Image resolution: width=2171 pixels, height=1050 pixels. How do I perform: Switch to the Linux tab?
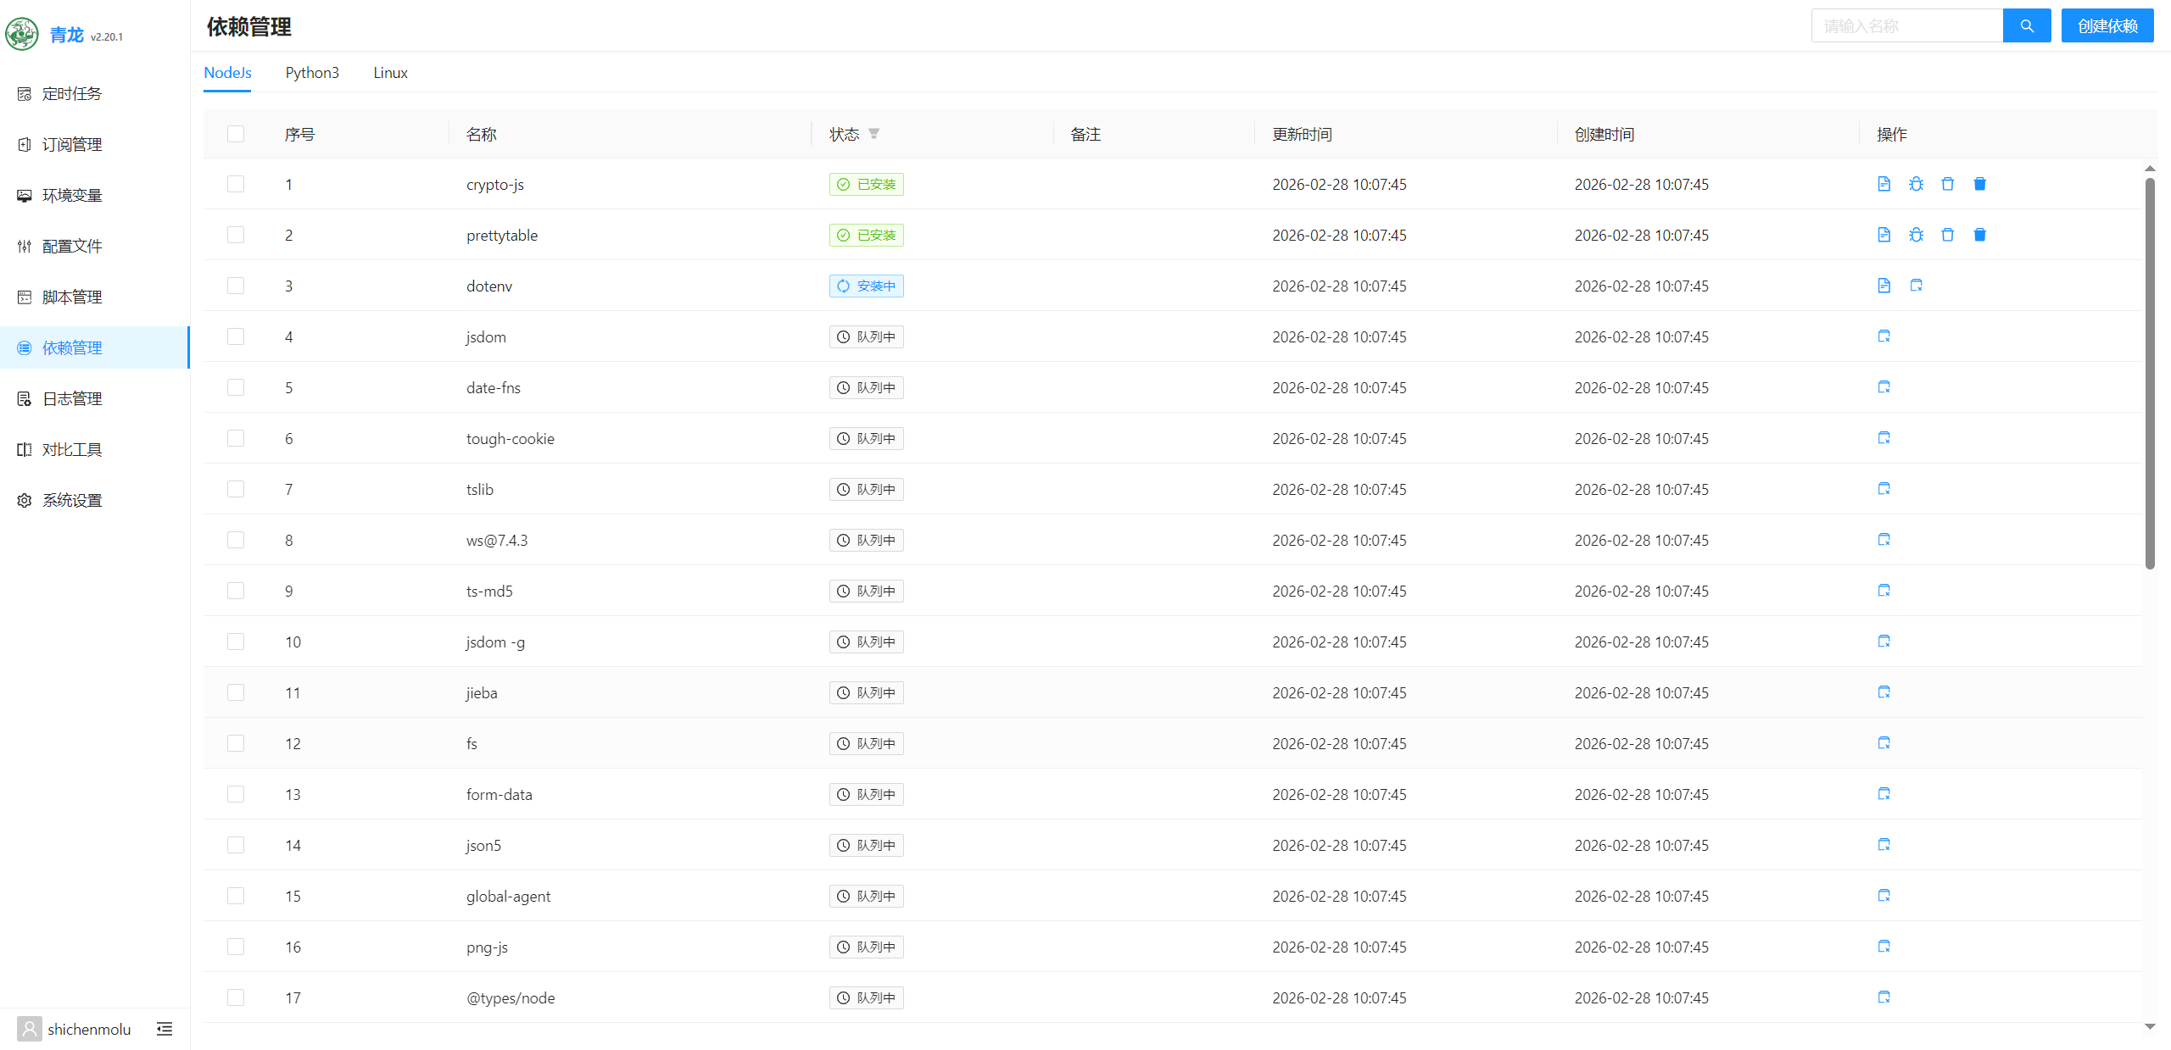point(390,73)
